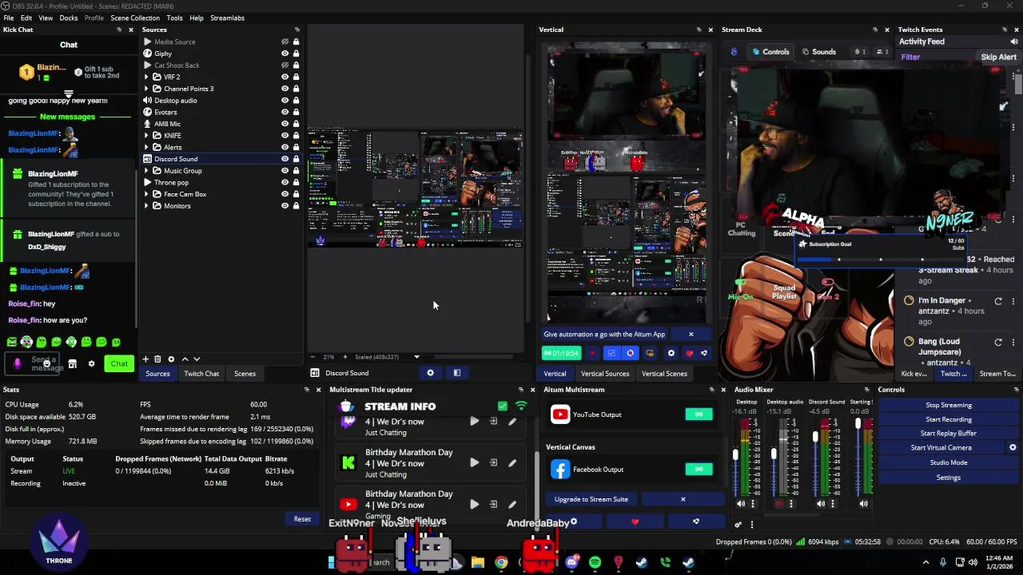Screen dimensions: 1023x575
Task: Open vertical canvas settings gear
Action: pyautogui.click(x=671, y=353)
